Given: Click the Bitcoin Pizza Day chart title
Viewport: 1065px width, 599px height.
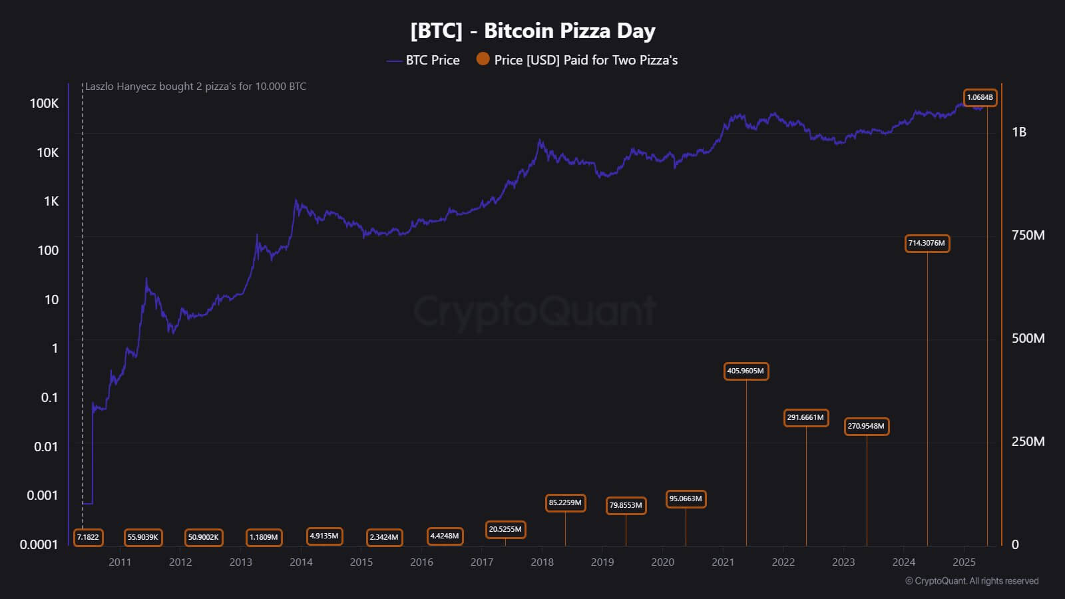Looking at the screenshot, I should [x=532, y=31].
